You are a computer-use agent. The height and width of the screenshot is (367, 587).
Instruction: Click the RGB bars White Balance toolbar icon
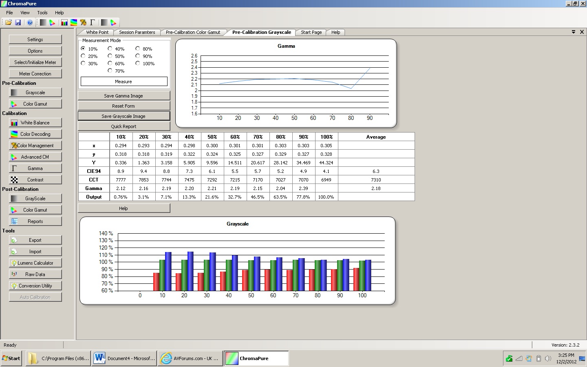(64, 22)
